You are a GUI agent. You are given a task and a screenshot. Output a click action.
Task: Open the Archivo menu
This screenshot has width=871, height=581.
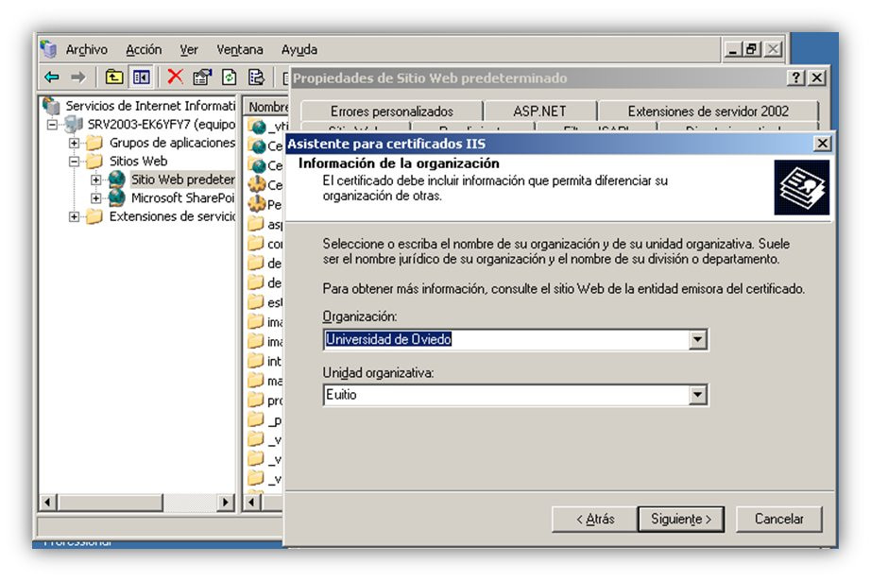[x=87, y=49]
